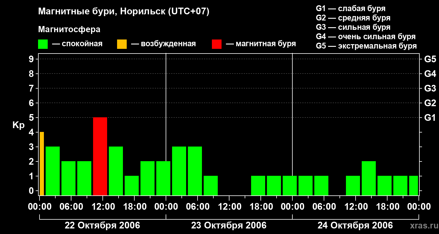Viewport: 439px width, 234px height.
Task: Click the 'G5 — экстремальная буря' legend line
Action: pos(366,46)
